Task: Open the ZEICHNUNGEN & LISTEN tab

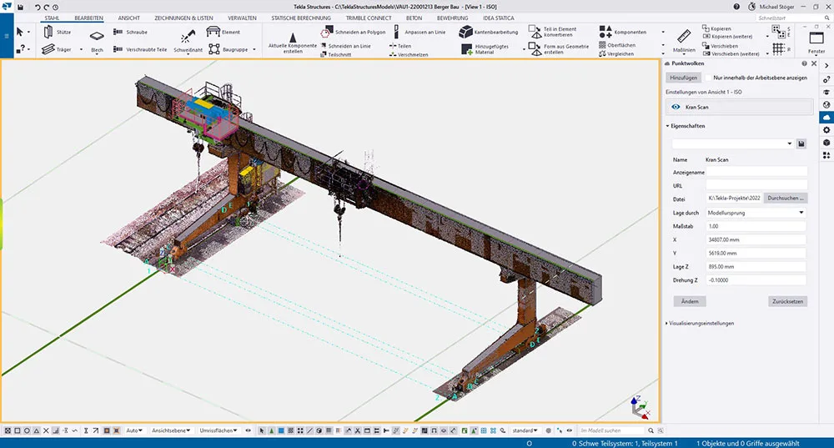Action: [x=183, y=18]
